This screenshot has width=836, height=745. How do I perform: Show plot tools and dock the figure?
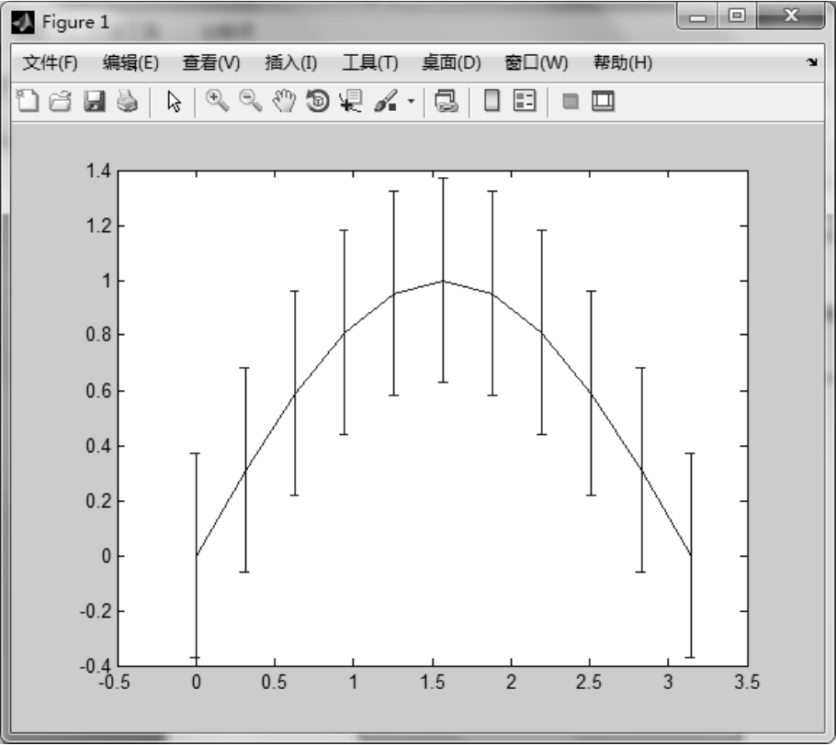coord(603,102)
